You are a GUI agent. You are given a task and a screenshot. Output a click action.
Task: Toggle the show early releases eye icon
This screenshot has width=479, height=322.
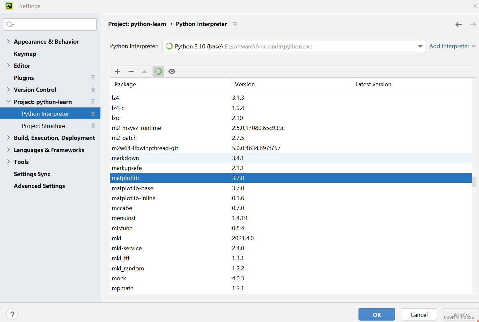(x=172, y=71)
